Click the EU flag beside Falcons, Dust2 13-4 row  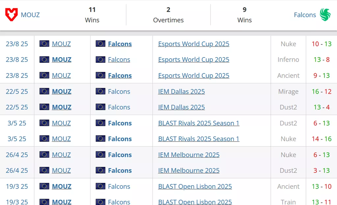(101, 107)
